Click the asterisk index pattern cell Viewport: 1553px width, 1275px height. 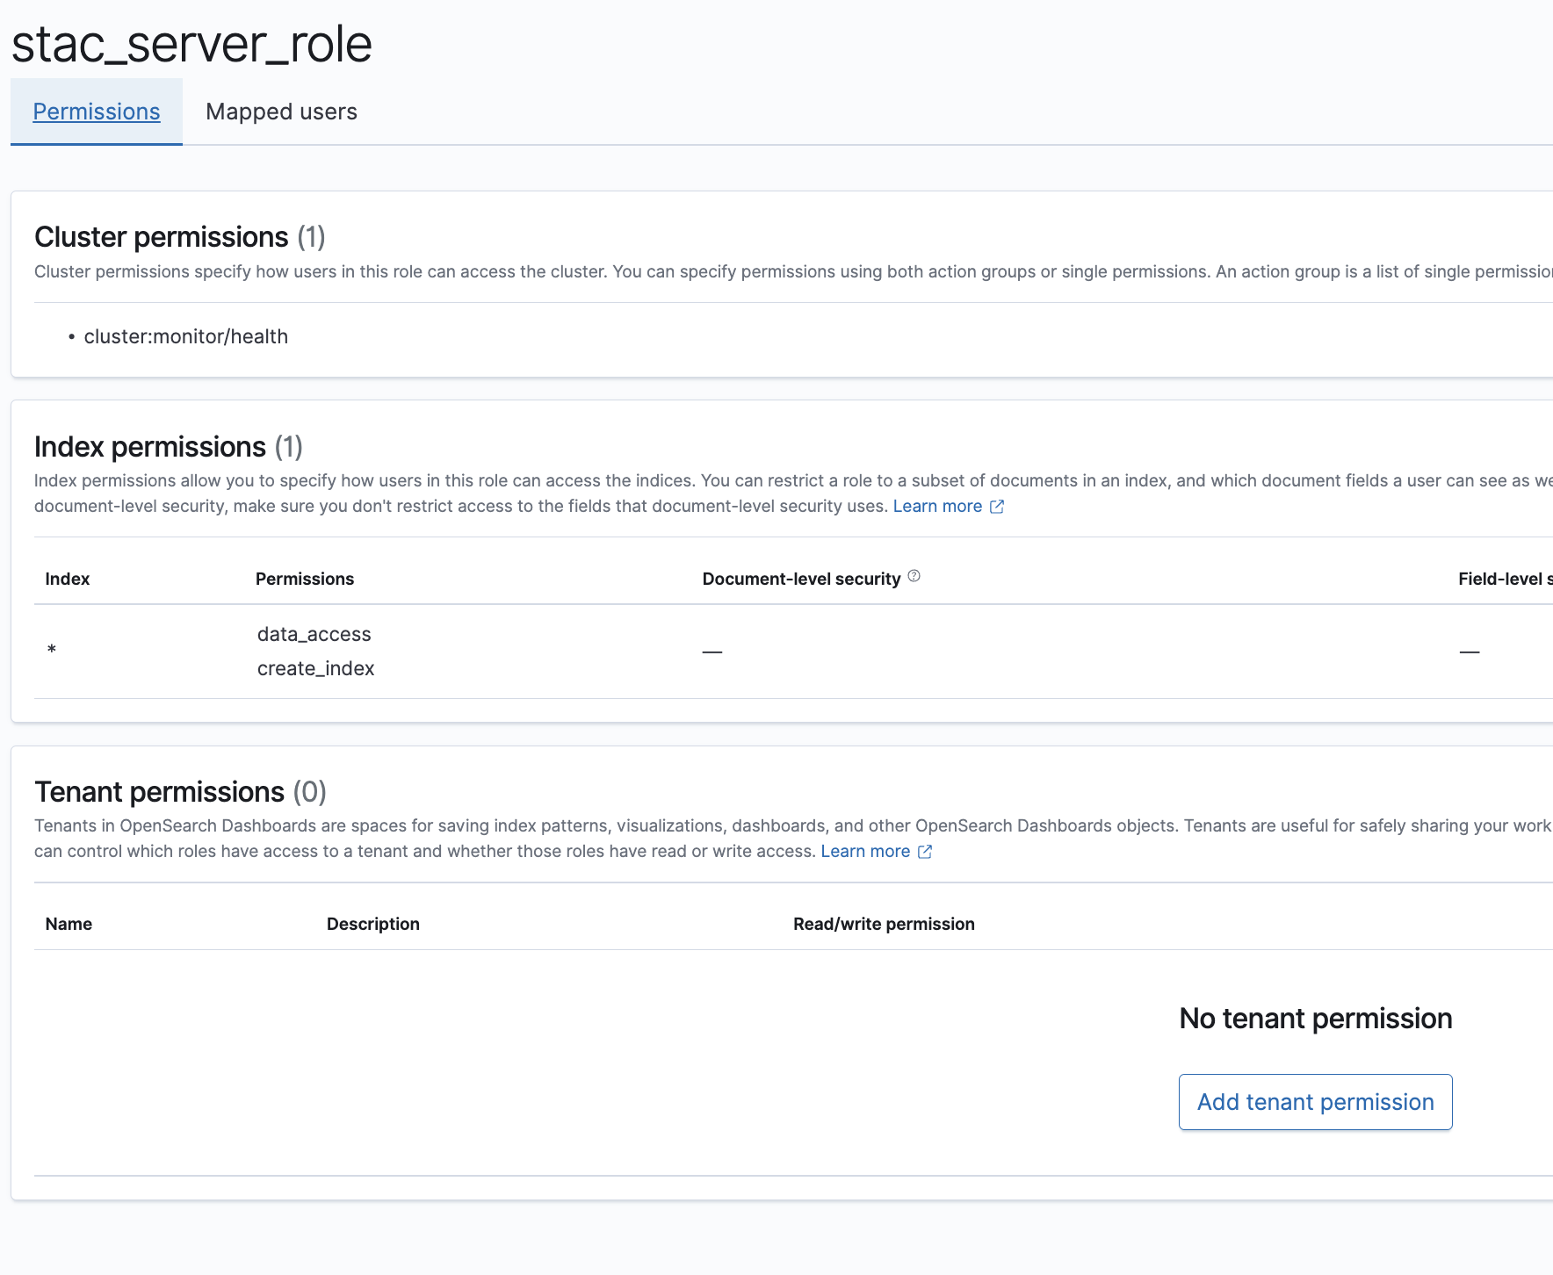coord(52,651)
